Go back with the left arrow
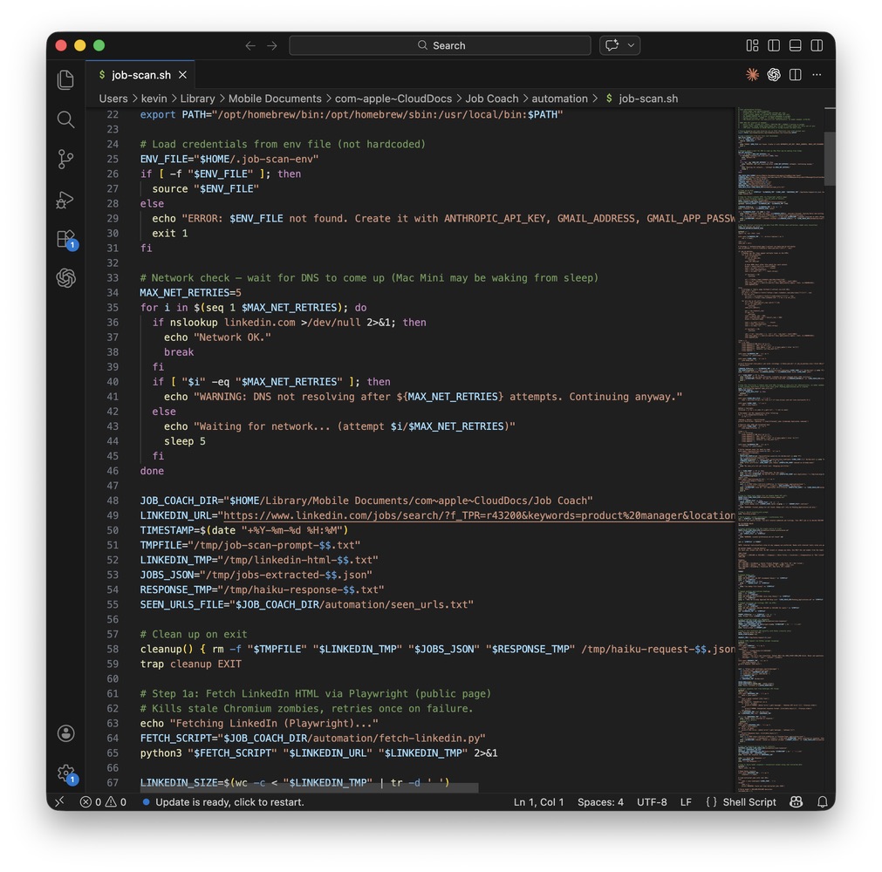This screenshot has height=872, width=882. click(x=250, y=45)
